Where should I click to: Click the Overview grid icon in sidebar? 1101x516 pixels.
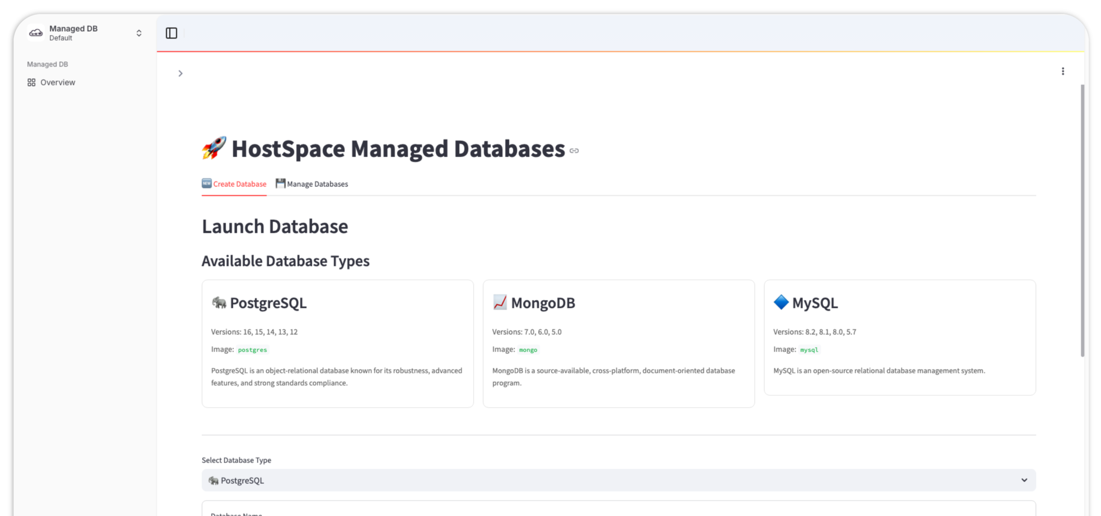[31, 83]
